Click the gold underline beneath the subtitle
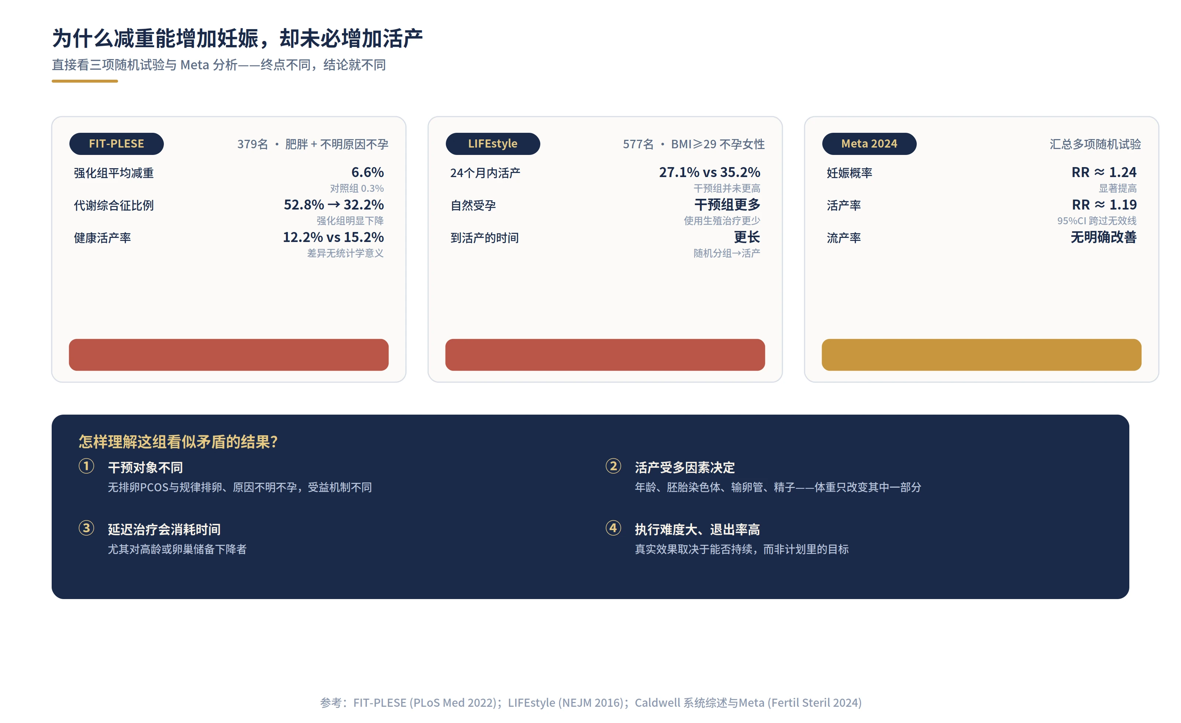This screenshot has height=723, width=1181. [85, 81]
